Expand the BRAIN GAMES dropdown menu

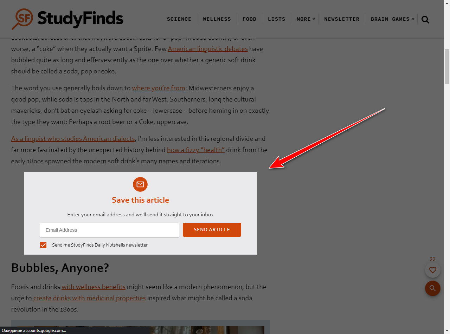pyautogui.click(x=392, y=19)
